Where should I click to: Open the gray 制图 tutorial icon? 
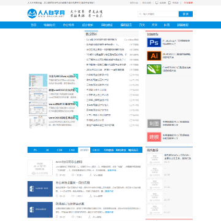[154, 123]
